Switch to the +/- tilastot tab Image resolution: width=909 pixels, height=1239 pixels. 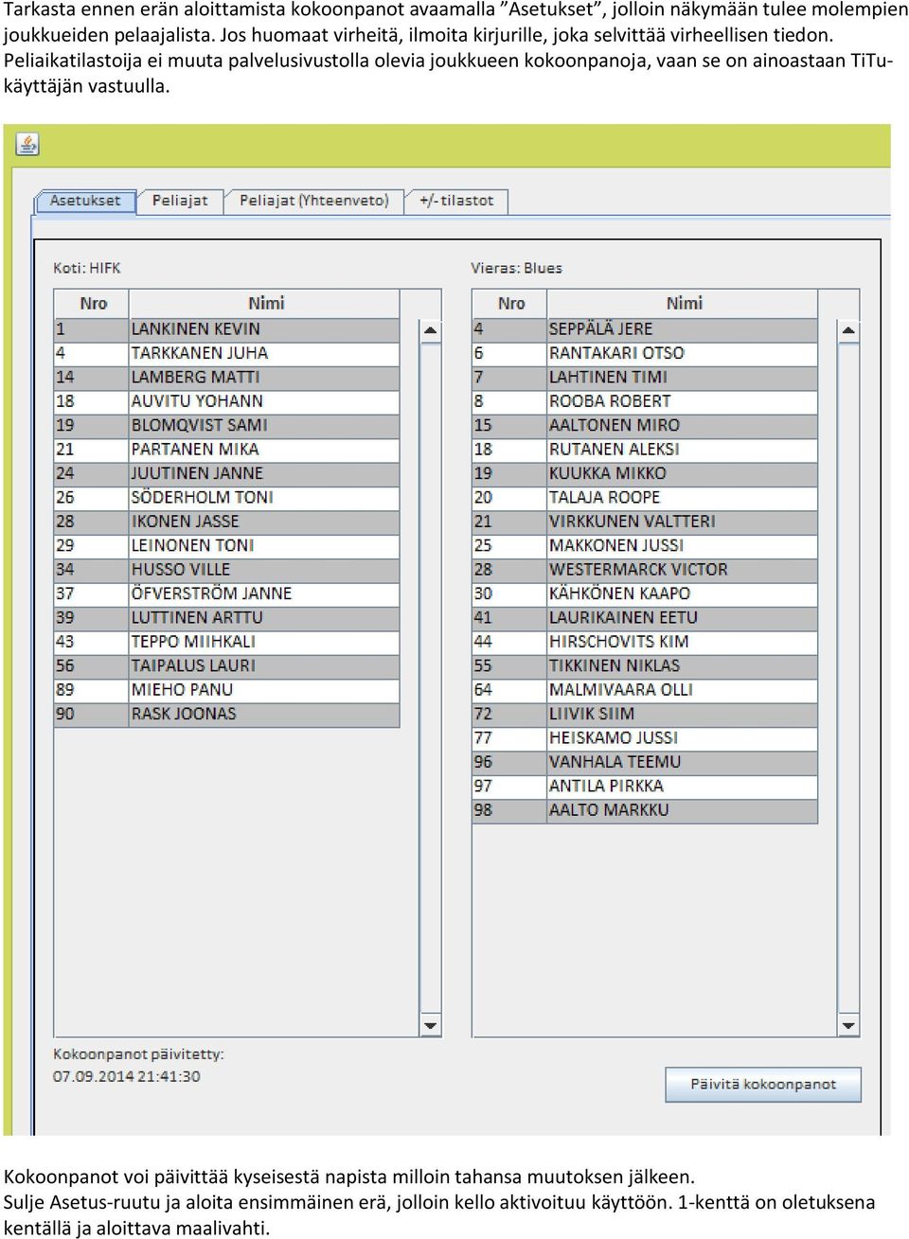(x=457, y=201)
